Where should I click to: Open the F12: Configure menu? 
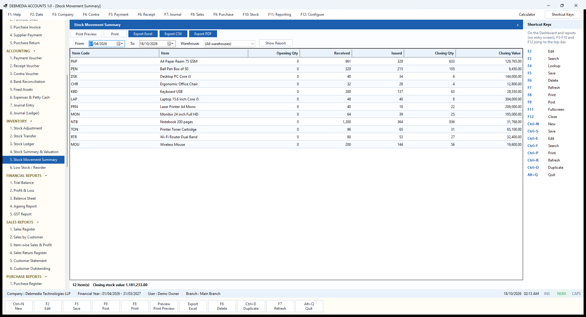[x=312, y=15]
